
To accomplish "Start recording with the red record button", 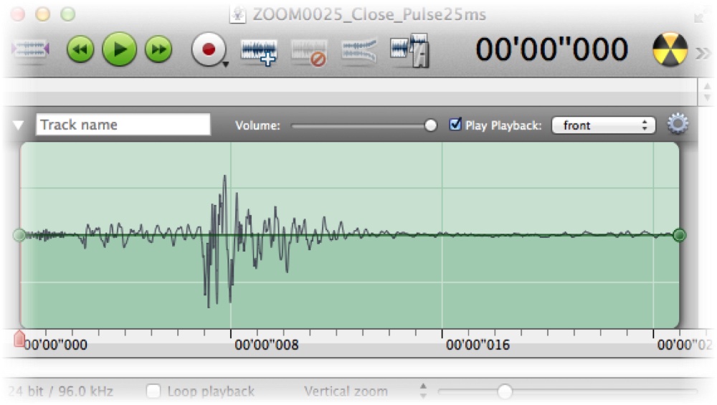I will [x=208, y=49].
